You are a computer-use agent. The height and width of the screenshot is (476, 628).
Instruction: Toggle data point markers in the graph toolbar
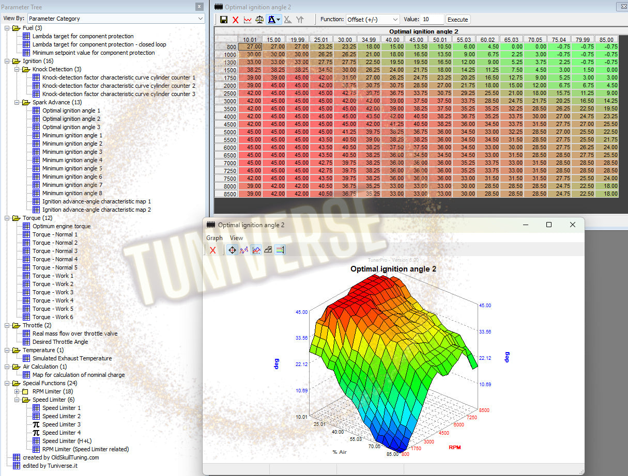click(244, 250)
